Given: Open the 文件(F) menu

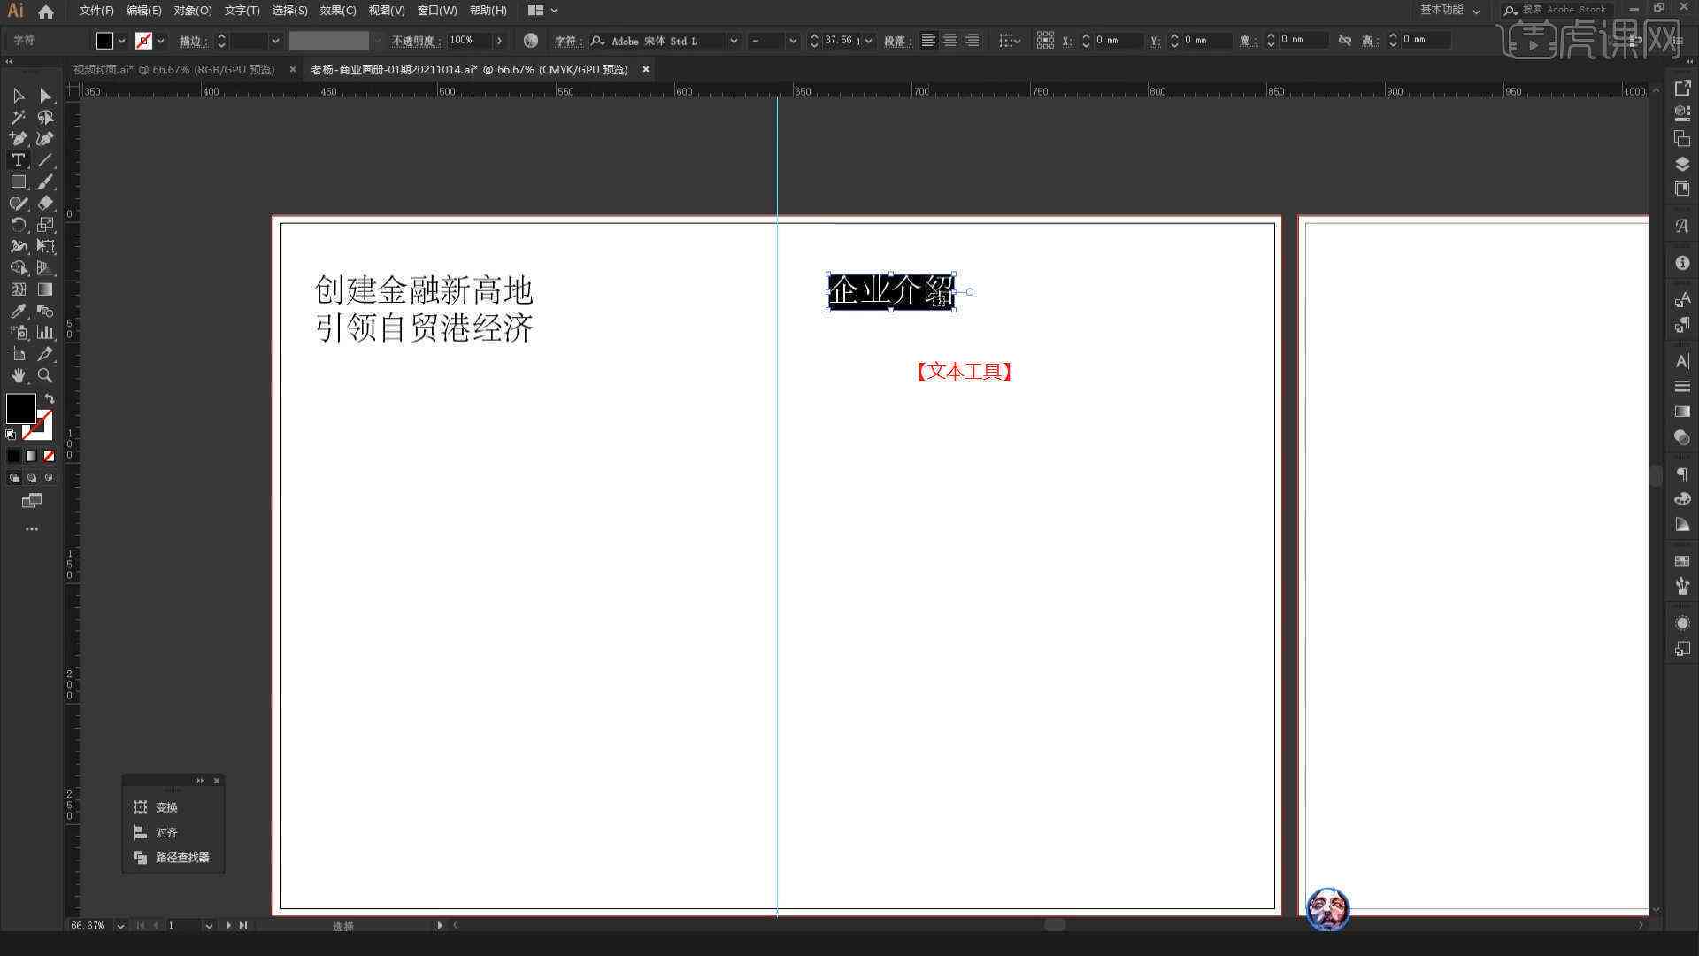Looking at the screenshot, I should pos(96,11).
